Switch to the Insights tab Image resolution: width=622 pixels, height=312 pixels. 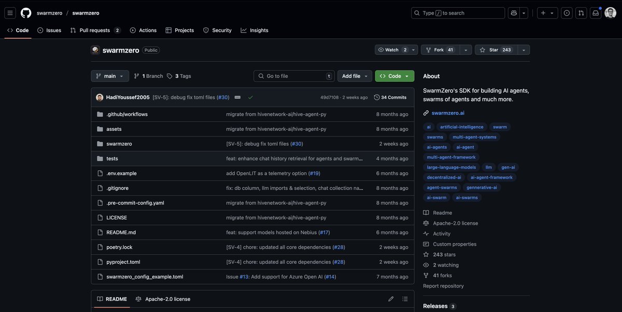click(255, 30)
